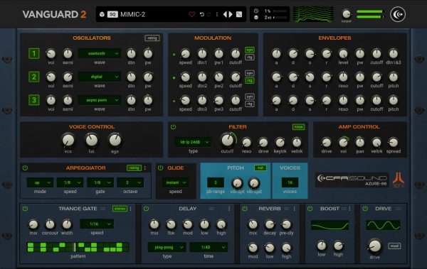Toggle the arpeggiator retrig button
Viewport: 427px width, 269px height.
click(x=134, y=168)
